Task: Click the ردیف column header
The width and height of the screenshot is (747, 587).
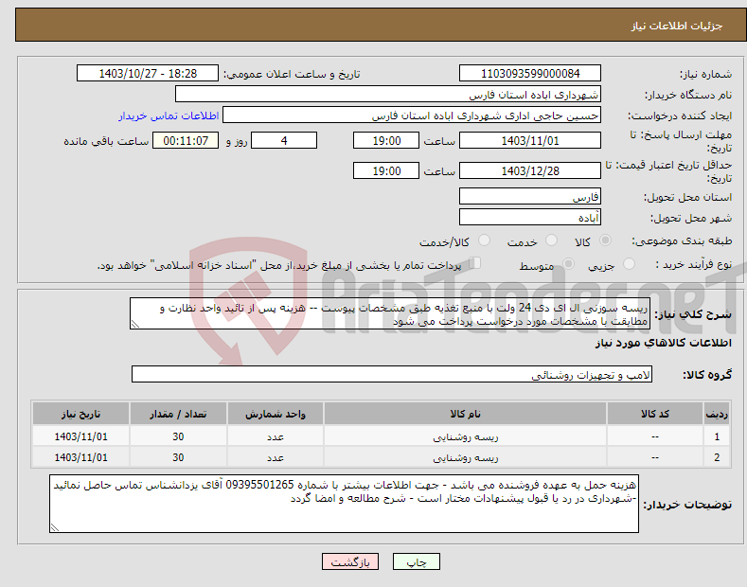Action: tap(717, 414)
